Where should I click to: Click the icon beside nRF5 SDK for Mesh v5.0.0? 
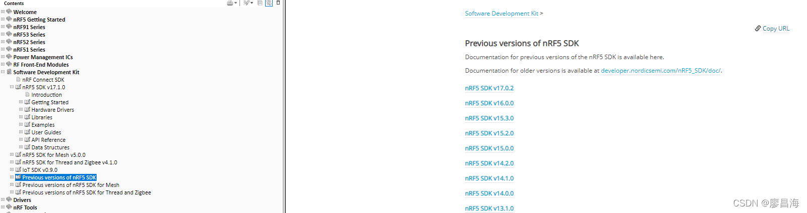[x=18, y=154]
